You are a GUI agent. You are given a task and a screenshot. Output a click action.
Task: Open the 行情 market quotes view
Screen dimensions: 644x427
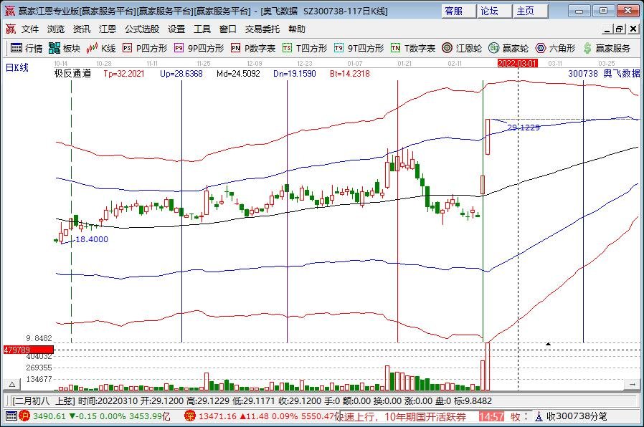coord(27,48)
